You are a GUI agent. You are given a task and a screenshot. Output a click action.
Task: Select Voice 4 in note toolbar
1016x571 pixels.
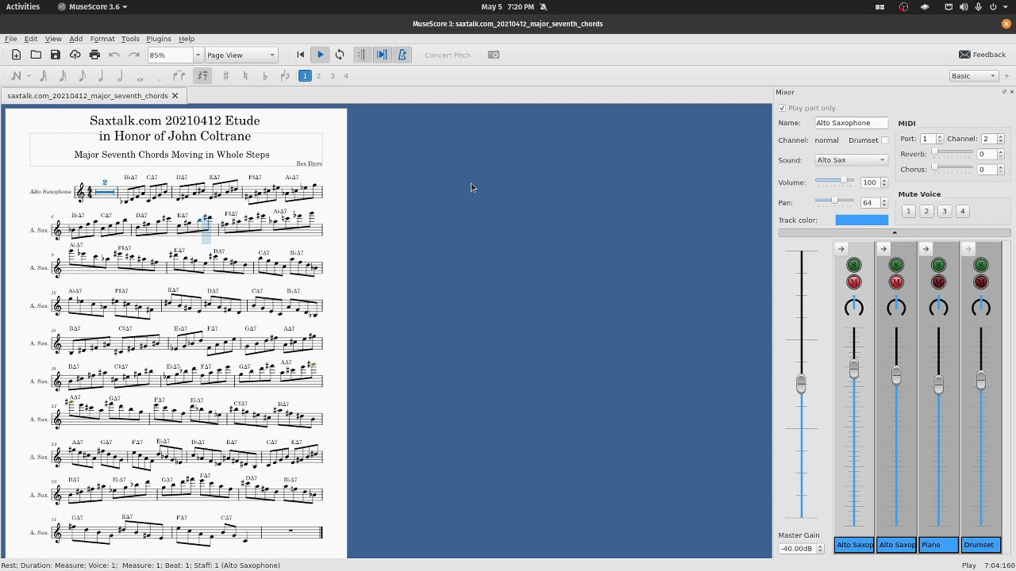click(346, 76)
